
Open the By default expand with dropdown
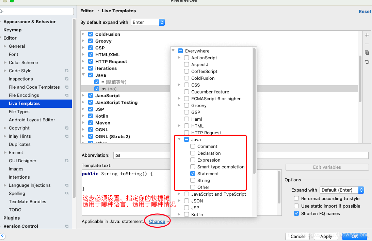click(x=148, y=22)
